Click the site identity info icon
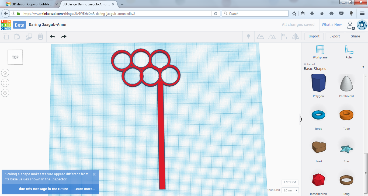Viewport: 368px width, 196px height. 13,13
